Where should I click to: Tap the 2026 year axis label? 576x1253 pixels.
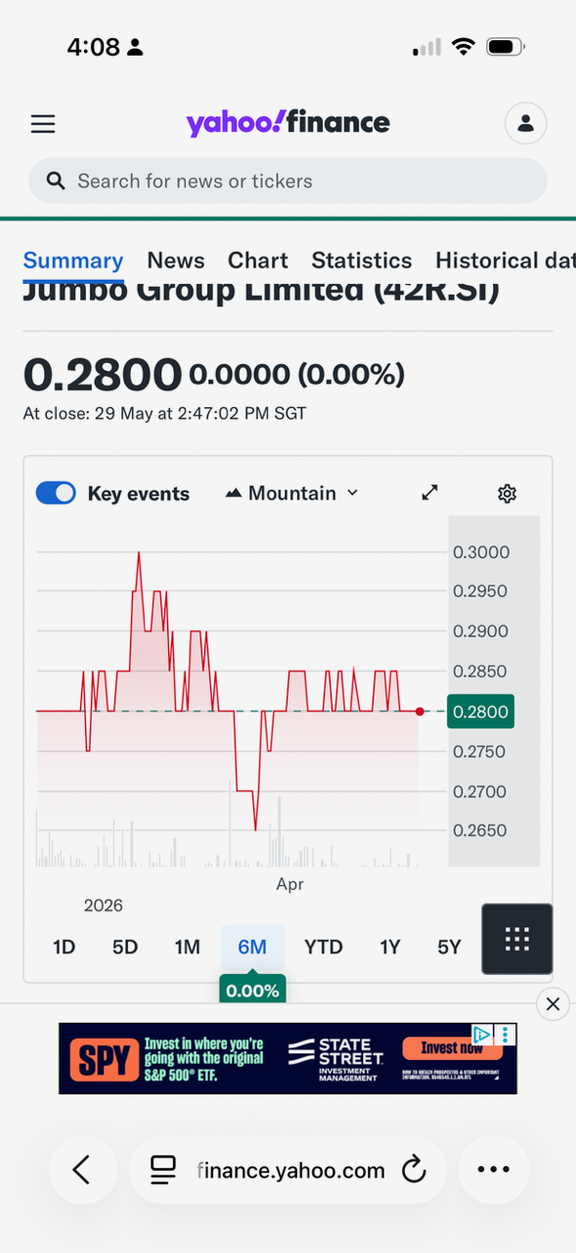[104, 905]
